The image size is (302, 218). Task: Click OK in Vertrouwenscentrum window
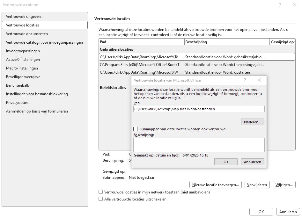pos(261,212)
